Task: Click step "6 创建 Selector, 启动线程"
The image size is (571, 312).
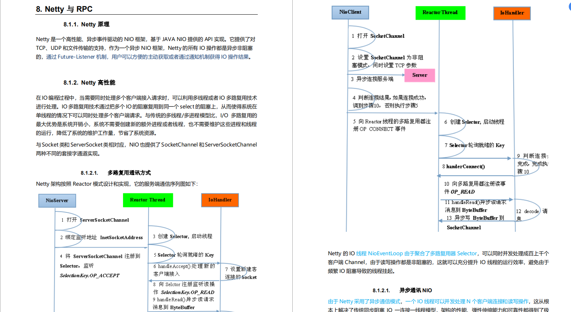Action: pos(474,122)
